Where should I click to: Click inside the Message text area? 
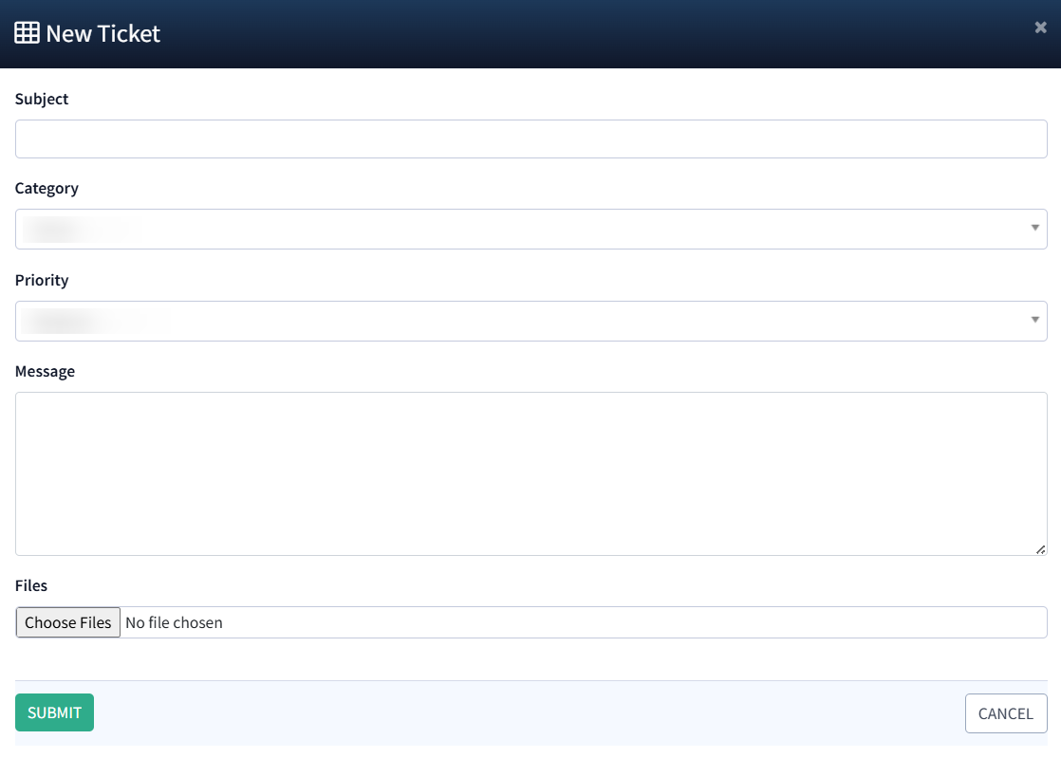click(530, 473)
